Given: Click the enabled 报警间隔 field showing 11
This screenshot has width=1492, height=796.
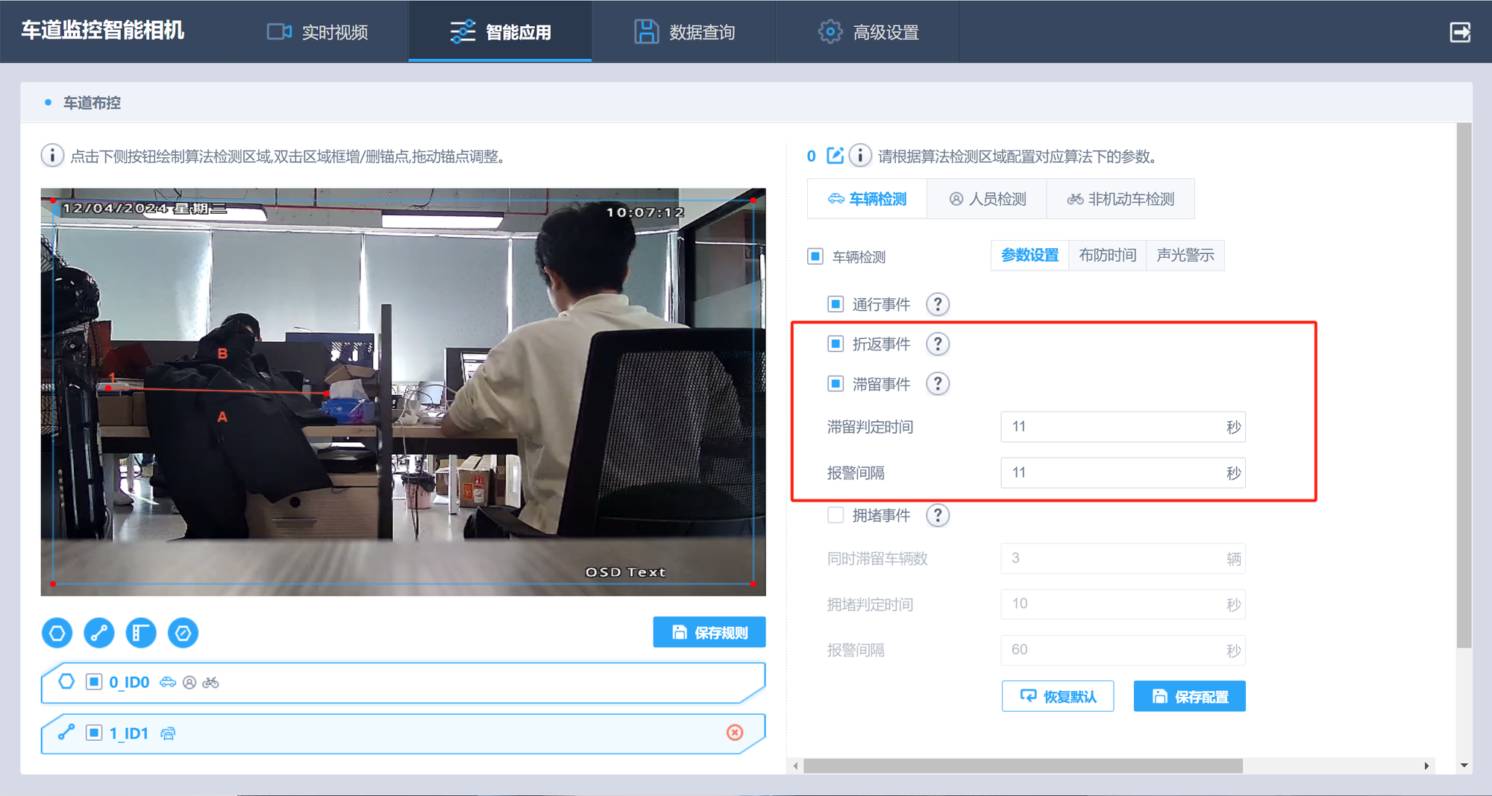Looking at the screenshot, I should coord(1123,473).
